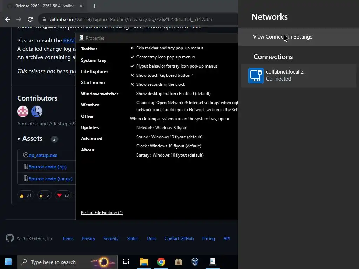
Task: Toggle Skin taskbar and tray pop-up menus
Action: click(167, 48)
